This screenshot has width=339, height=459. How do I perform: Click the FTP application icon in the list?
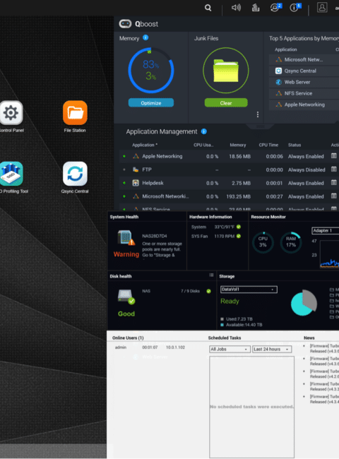pos(136,169)
